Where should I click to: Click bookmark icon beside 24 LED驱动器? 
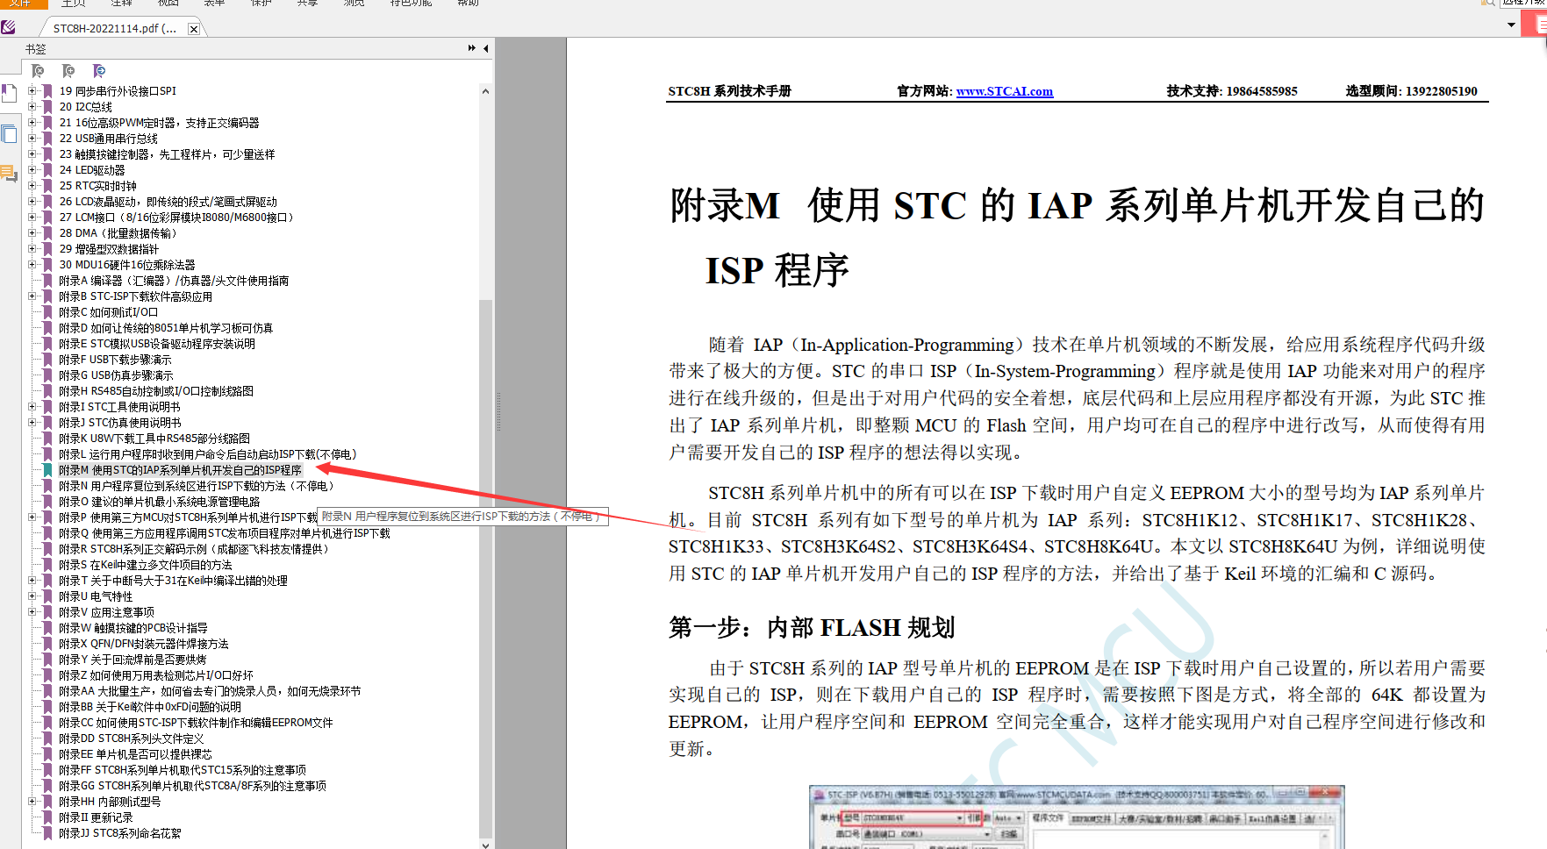(x=48, y=170)
